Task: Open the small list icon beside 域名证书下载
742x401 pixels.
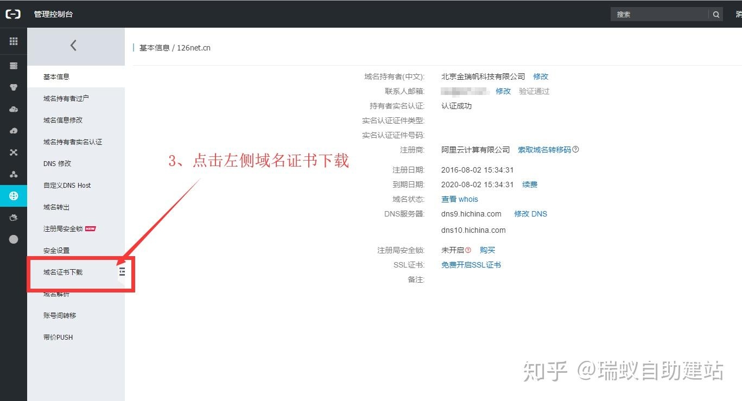Action: tap(122, 272)
